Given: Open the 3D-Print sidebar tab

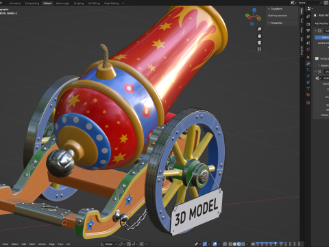Looking at the screenshot, I should pyautogui.click(x=302, y=50).
